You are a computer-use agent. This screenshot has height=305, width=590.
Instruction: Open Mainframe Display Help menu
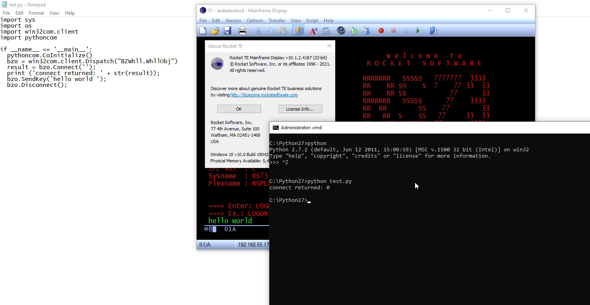click(328, 21)
